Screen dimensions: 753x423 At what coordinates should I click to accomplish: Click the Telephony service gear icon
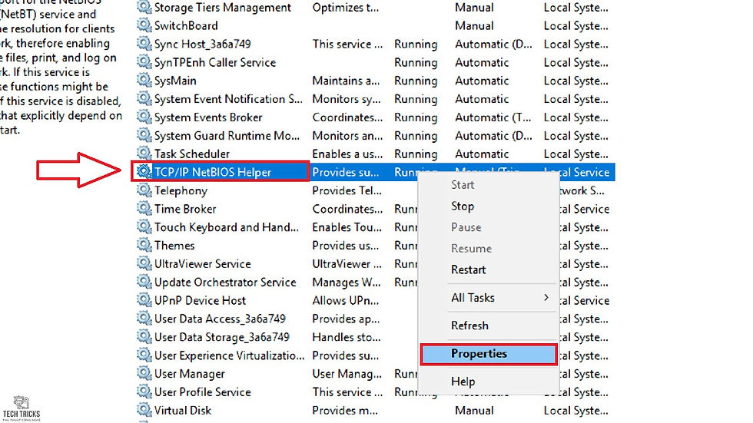pyautogui.click(x=144, y=190)
